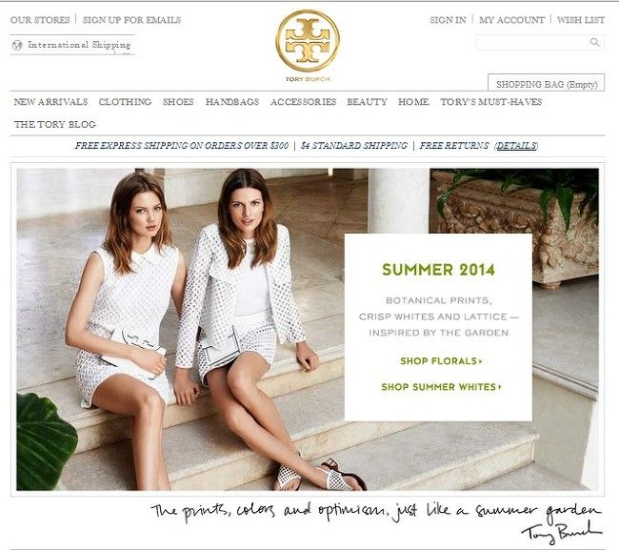Open the Wish List link
619x551 pixels.
tap(580, 20)
